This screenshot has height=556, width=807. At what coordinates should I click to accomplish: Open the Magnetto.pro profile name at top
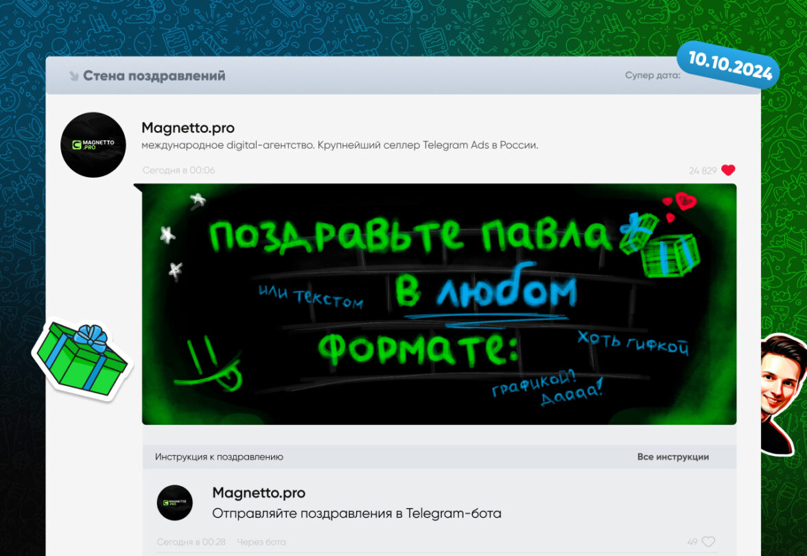188,128
